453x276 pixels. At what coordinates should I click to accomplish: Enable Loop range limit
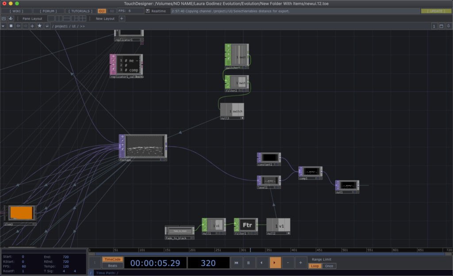click(x=315, y=266)
